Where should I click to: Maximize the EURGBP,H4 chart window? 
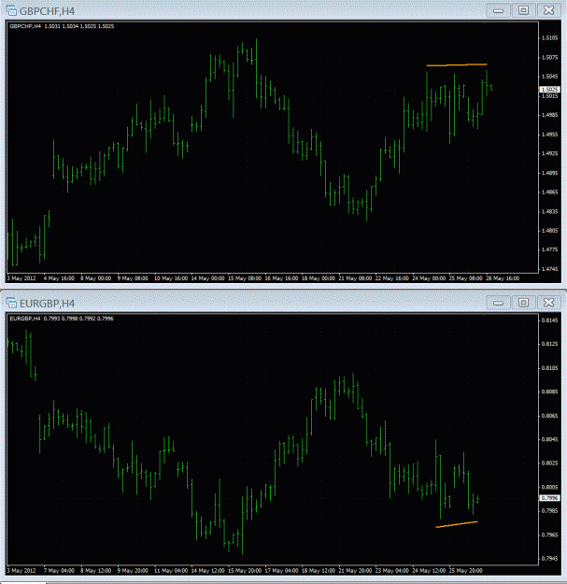coord(523,303)
